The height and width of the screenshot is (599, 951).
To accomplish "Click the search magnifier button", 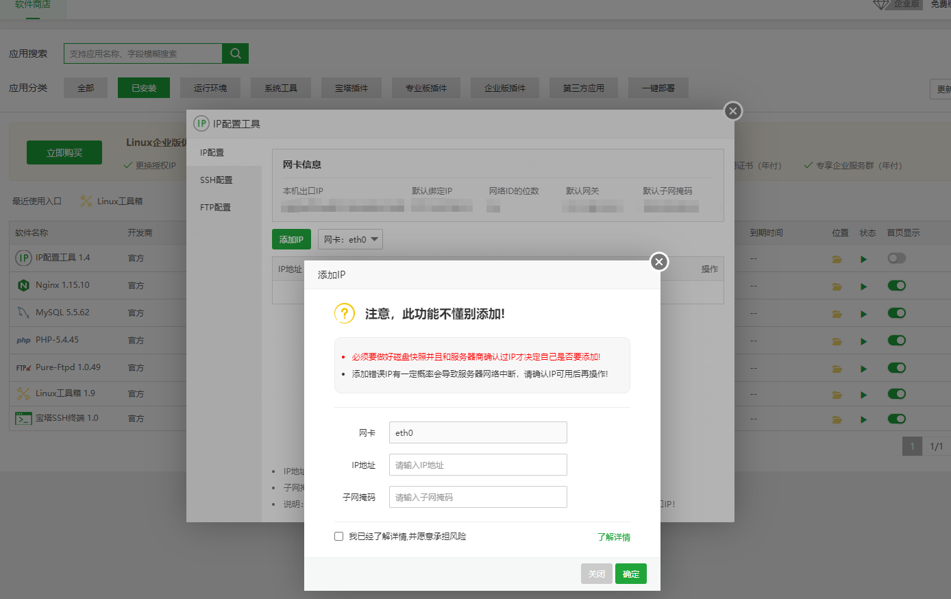I will pyautogui.click(x=235, y=53).
